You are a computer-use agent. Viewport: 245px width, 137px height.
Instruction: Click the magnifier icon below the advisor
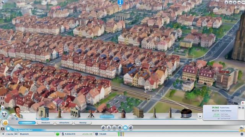(13, 118)
